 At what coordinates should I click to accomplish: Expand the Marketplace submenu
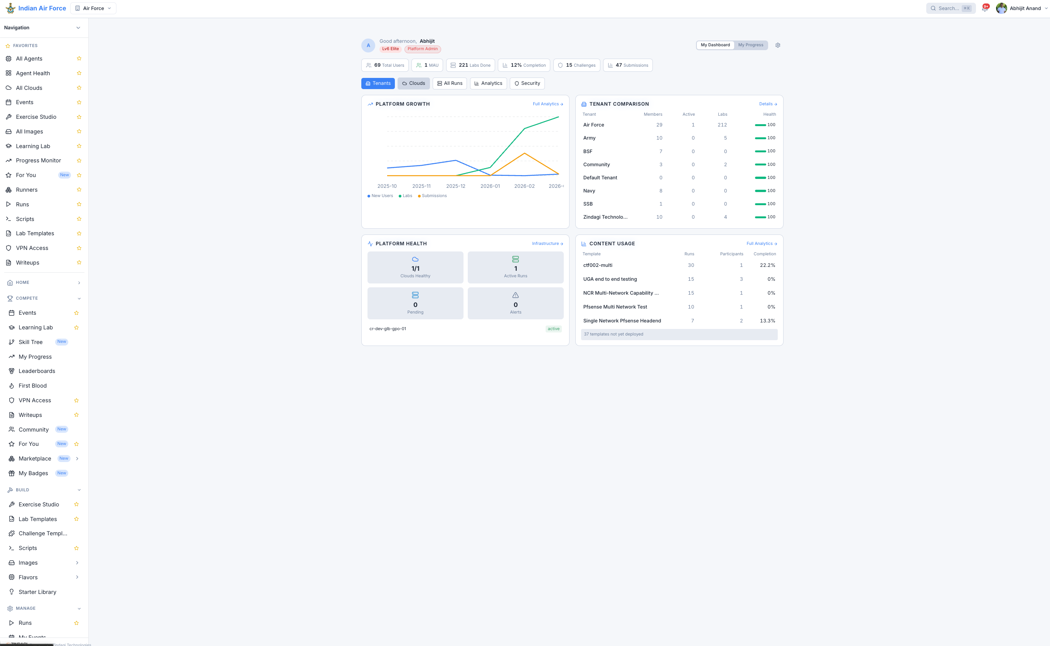(x=78, y=458)
